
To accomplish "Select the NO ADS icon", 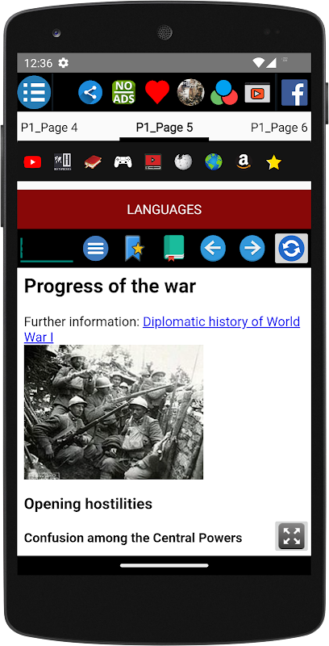I will click(x=124, y=92).
